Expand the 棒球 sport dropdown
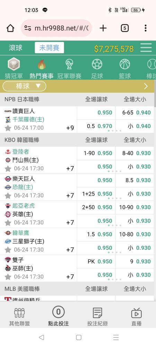 [x=24, y=86]
